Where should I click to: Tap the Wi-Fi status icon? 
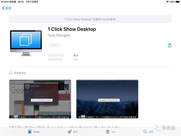[x=167, y=2]
